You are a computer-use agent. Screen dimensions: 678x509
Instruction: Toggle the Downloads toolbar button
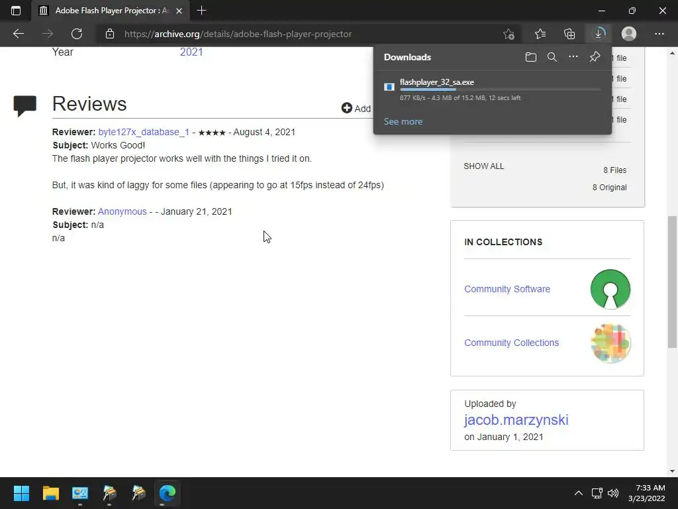599,34
